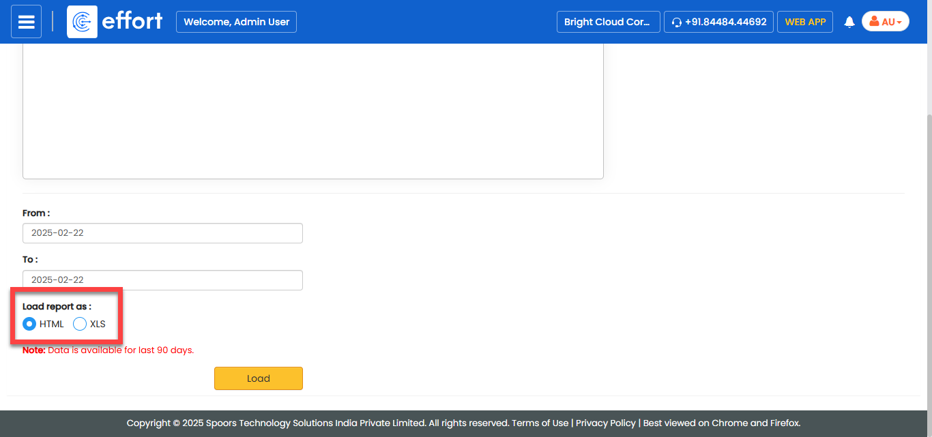Screen dimensions: 932x437
Task: Click the orange user avatar icon
Action: [874, 22]
